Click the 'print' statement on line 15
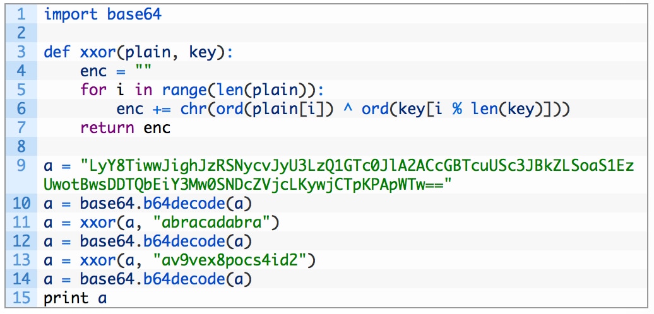The height and width of the screenshot is (314, 654). coord(66,298)
